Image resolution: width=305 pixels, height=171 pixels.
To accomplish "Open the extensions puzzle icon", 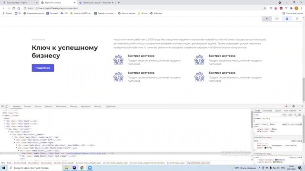I will click(291, 8).
